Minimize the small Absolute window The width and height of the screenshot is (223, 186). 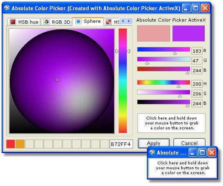[193, 152]
